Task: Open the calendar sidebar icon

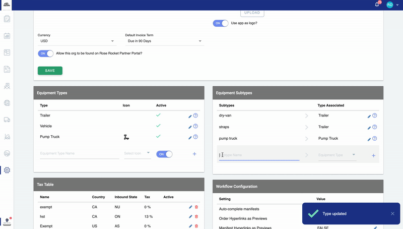Action: pos(7,36)
